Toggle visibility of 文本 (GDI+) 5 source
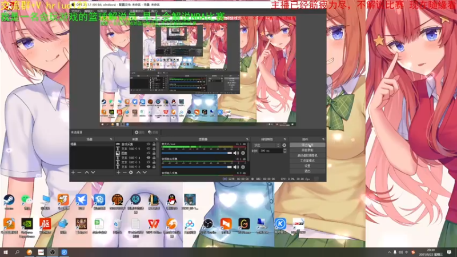Viewport: 457px width, 257px height. point(149,148)
